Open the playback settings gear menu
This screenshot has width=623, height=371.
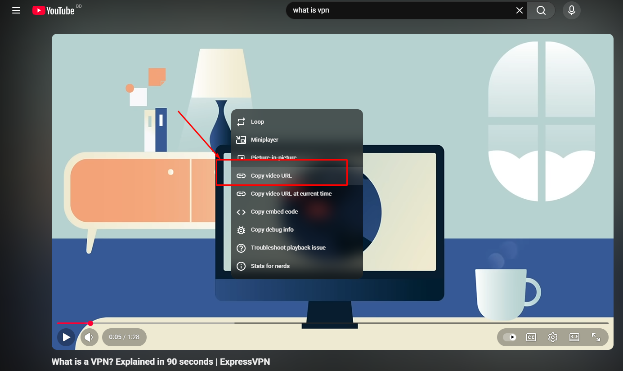[552, 337]
